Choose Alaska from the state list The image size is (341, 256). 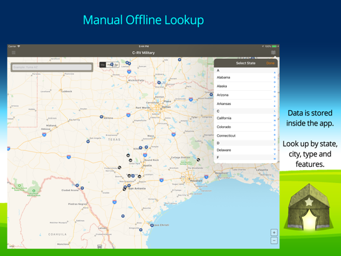[x=243, y=86]
